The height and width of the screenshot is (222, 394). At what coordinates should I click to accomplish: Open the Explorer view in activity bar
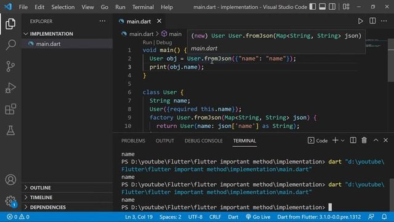click(10, 23)
